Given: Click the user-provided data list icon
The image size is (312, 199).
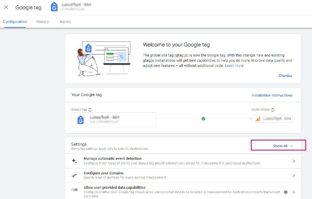Looking at the screenshot, I should [x=74, y=190].
